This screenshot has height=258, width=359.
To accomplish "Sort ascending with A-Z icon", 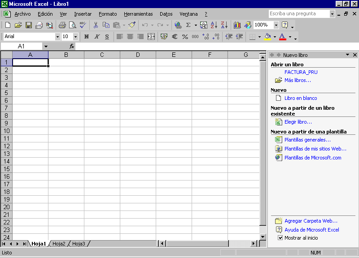I will coord(214,25).
